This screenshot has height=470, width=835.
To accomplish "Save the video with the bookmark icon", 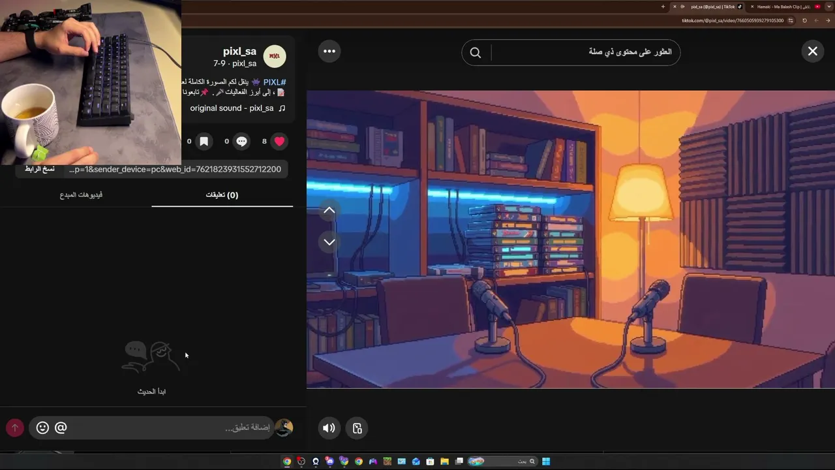I will [204, 141].
